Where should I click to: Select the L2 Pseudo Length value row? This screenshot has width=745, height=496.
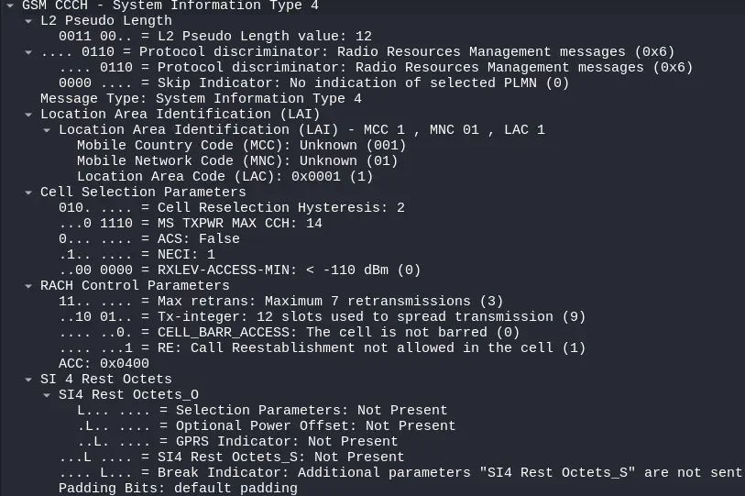[202, 36]
